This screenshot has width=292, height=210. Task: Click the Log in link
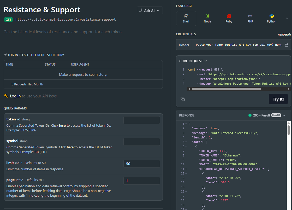coord(15,96)
